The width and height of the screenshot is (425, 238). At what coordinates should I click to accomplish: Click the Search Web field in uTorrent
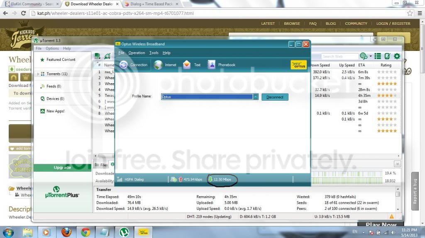click(340, 56)
